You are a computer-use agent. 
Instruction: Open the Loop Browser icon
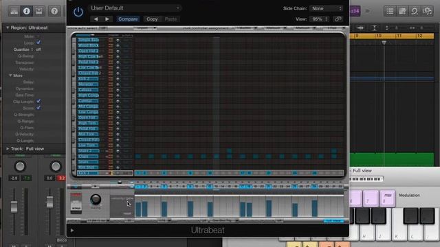[415, 11]
